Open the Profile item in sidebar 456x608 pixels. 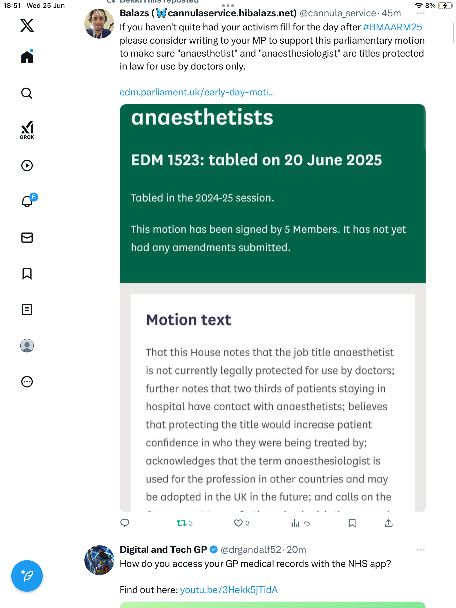point(27,346)
